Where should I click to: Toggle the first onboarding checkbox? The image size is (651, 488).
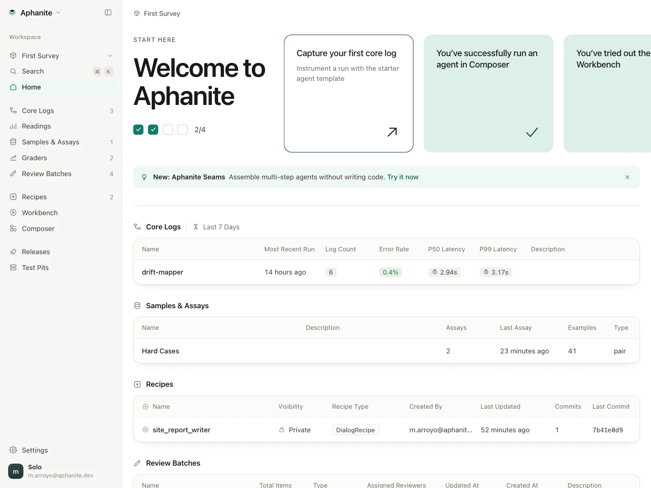[x=138, y=130]
